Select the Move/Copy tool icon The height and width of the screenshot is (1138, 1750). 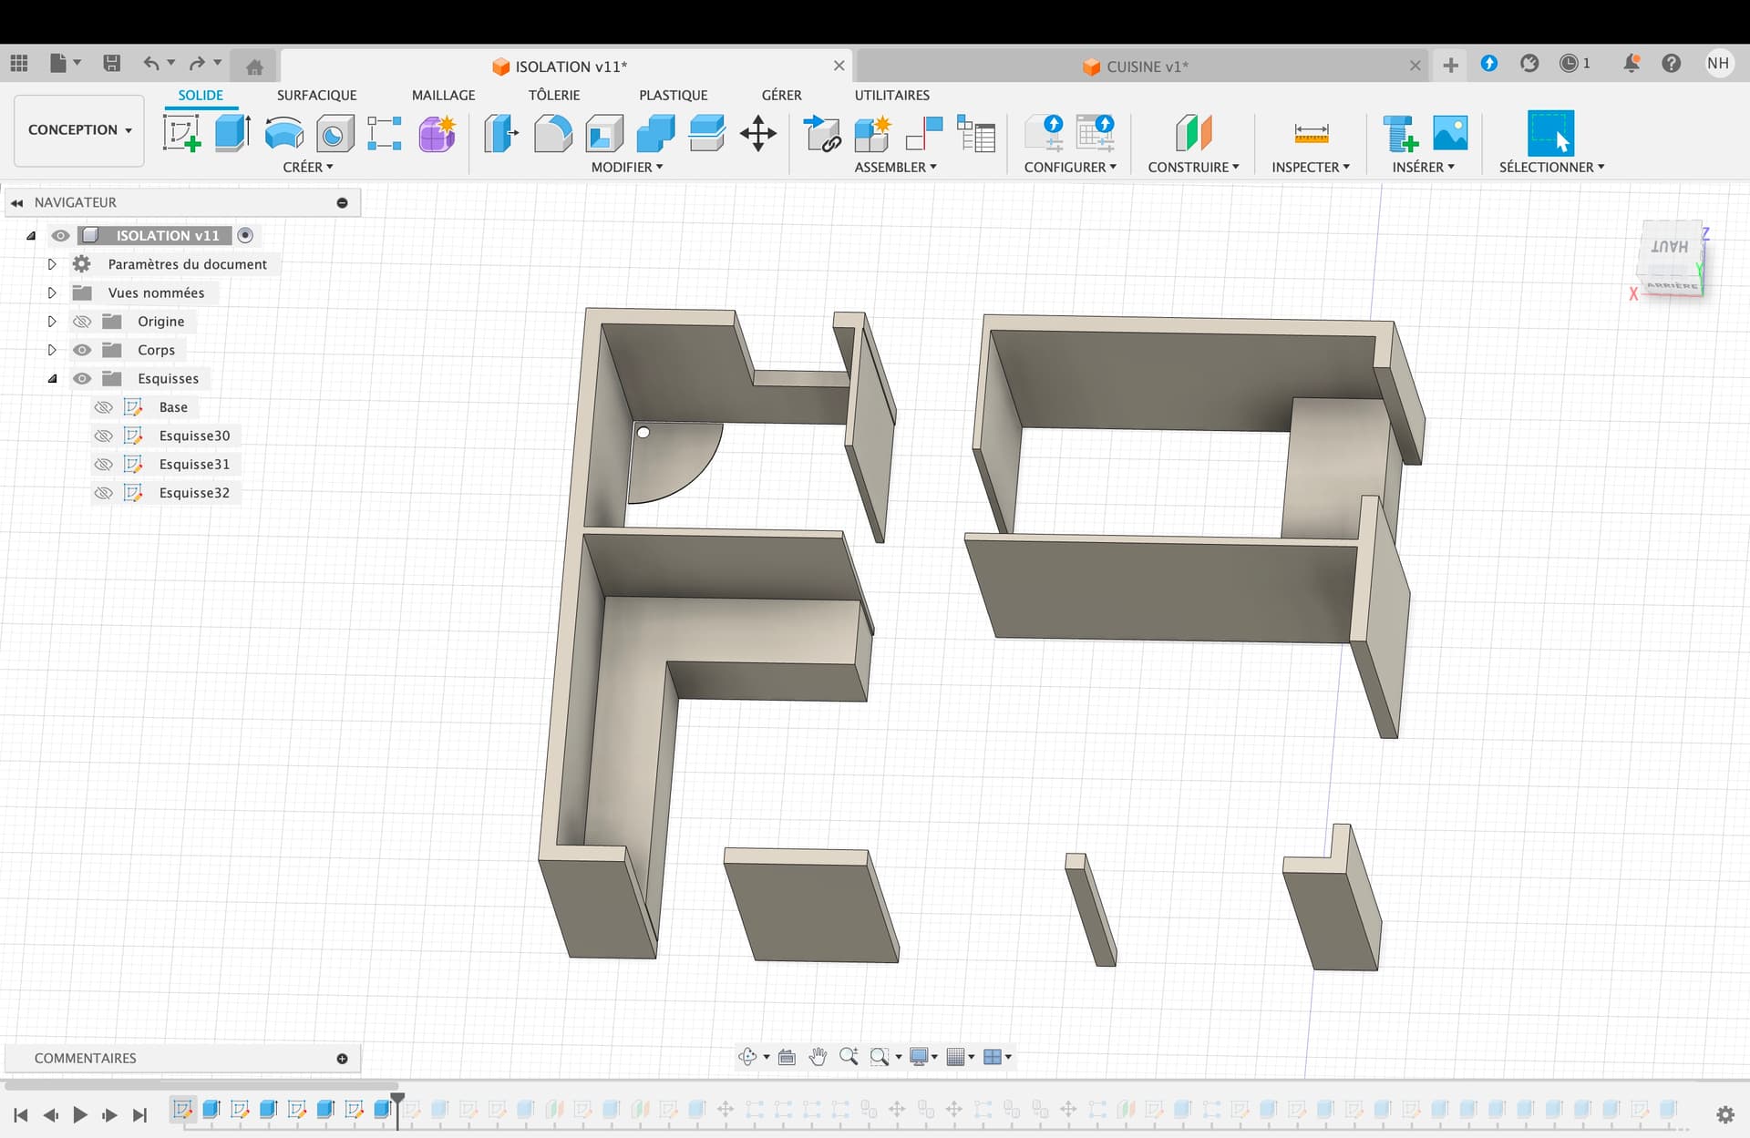pos(757,134)
